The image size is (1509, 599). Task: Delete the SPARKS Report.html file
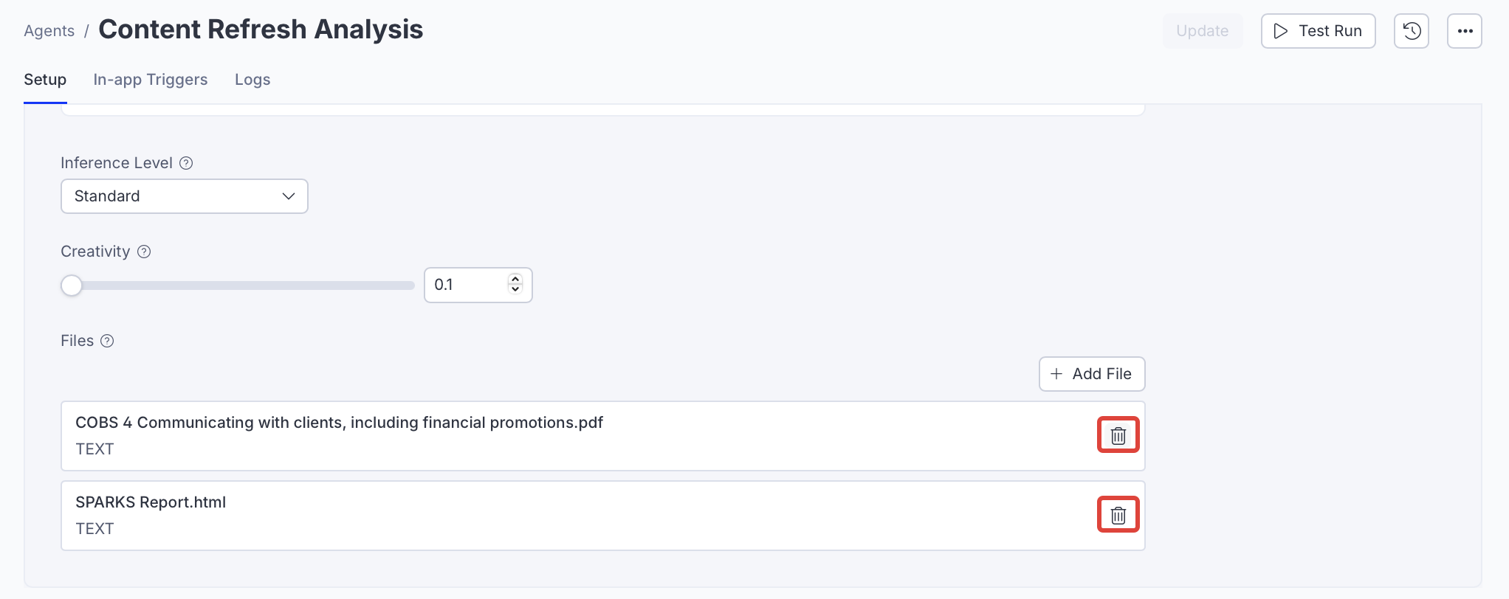(x=1118, y=515)
